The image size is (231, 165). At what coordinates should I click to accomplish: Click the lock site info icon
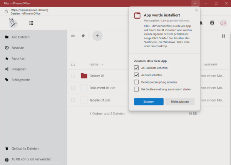pos(6,12)
